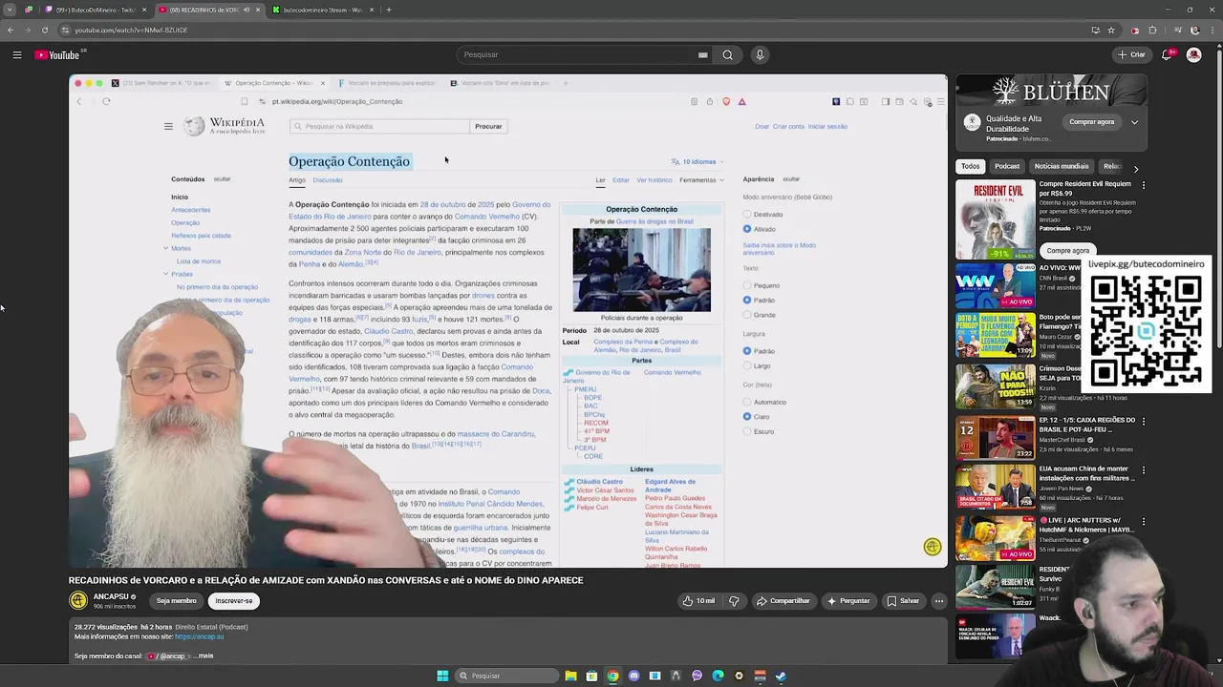Reload the page with Chrome's refresh button
Image resolution: width=1223 pixels, height=687 pixels.
[x=44, y=30]
